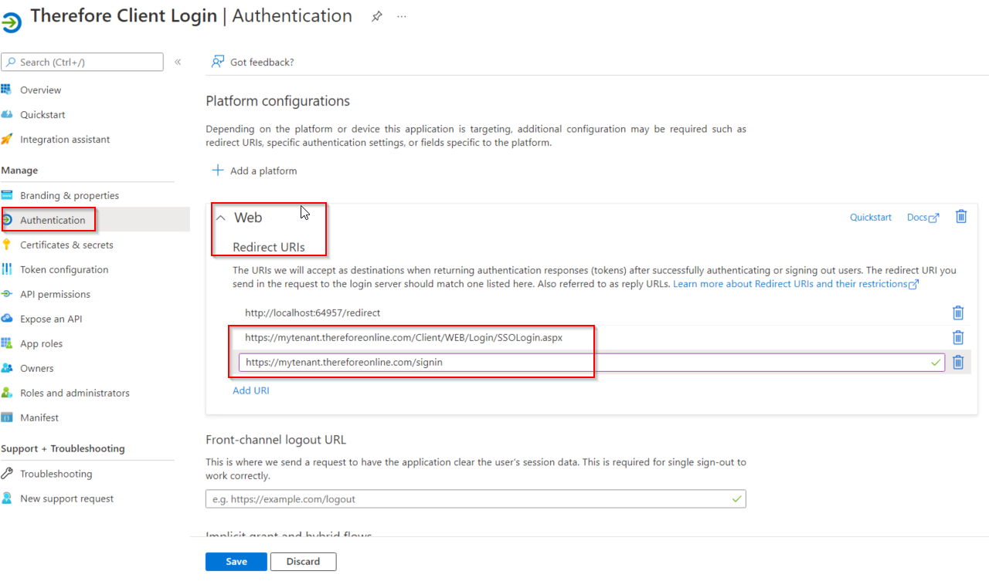Delete the Web platform using the top trash icon

point(961,217)
